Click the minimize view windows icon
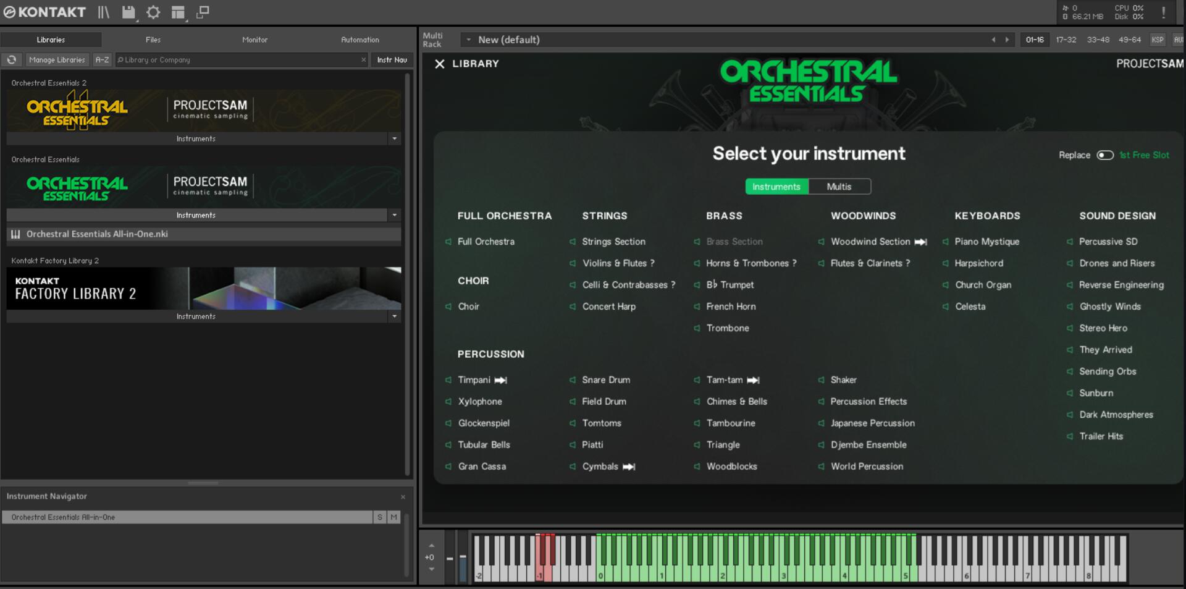Screen dimensions: 1186x589 pos(203,12)
